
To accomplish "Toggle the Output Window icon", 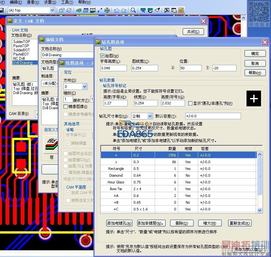I will [x=167, y=10].
